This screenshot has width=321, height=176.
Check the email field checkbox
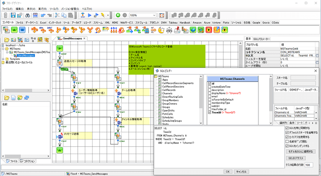(x=210, y=96)
